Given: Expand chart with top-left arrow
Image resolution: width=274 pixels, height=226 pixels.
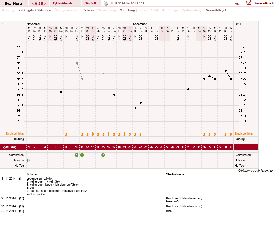Looking at the screenshot, I should (x=2, y=23).
